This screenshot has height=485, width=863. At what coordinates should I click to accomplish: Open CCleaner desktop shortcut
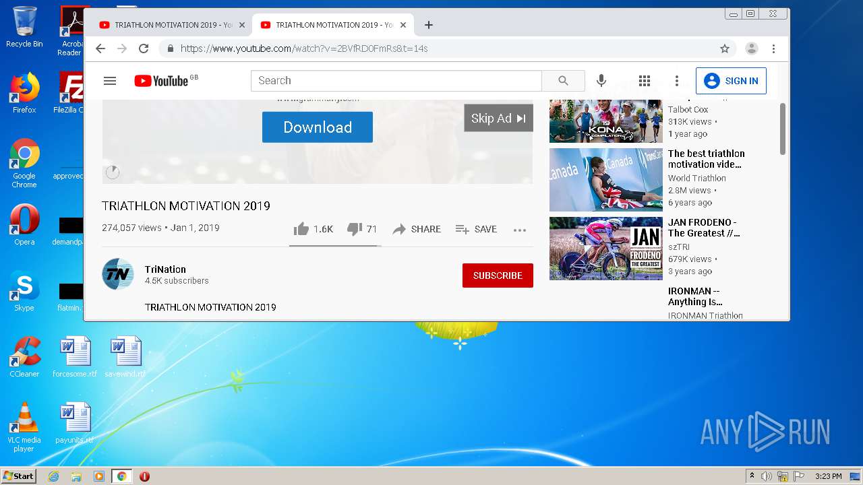pyautogui.click(x=24, y=357)
